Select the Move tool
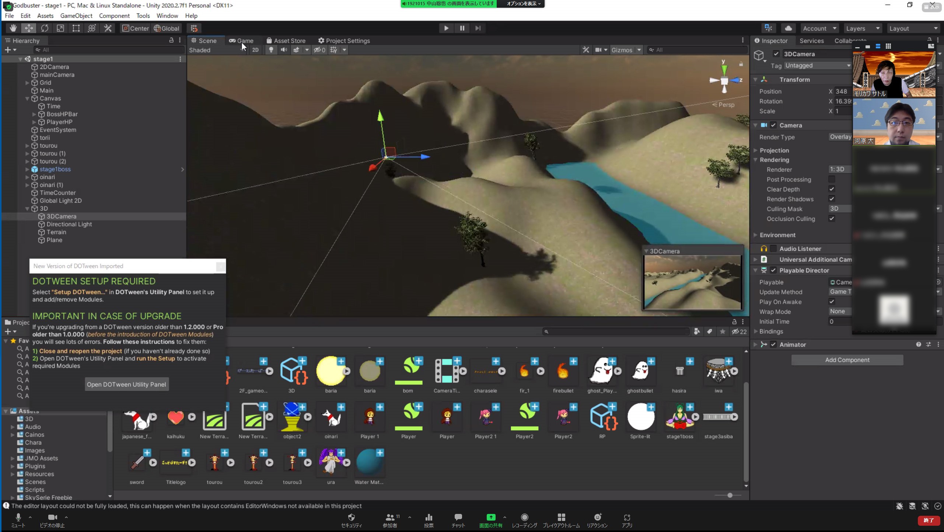This screenshot has height=532, width=944. pos(29,28)
